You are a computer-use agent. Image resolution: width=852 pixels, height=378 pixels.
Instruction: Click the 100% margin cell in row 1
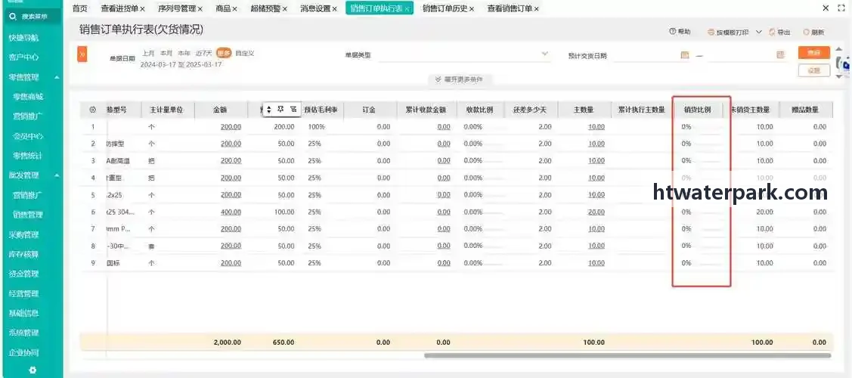(x=316, y=126)
